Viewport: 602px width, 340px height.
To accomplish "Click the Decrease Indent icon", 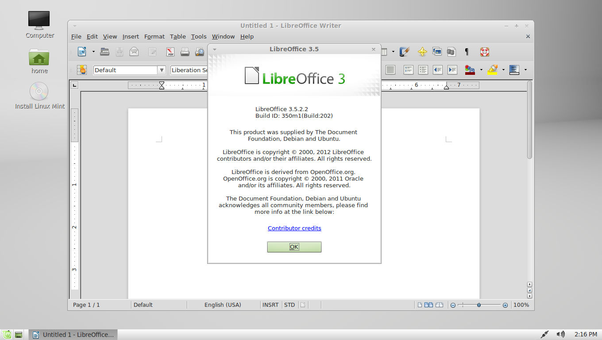I will pyautogui.click(x=437, y=70).
